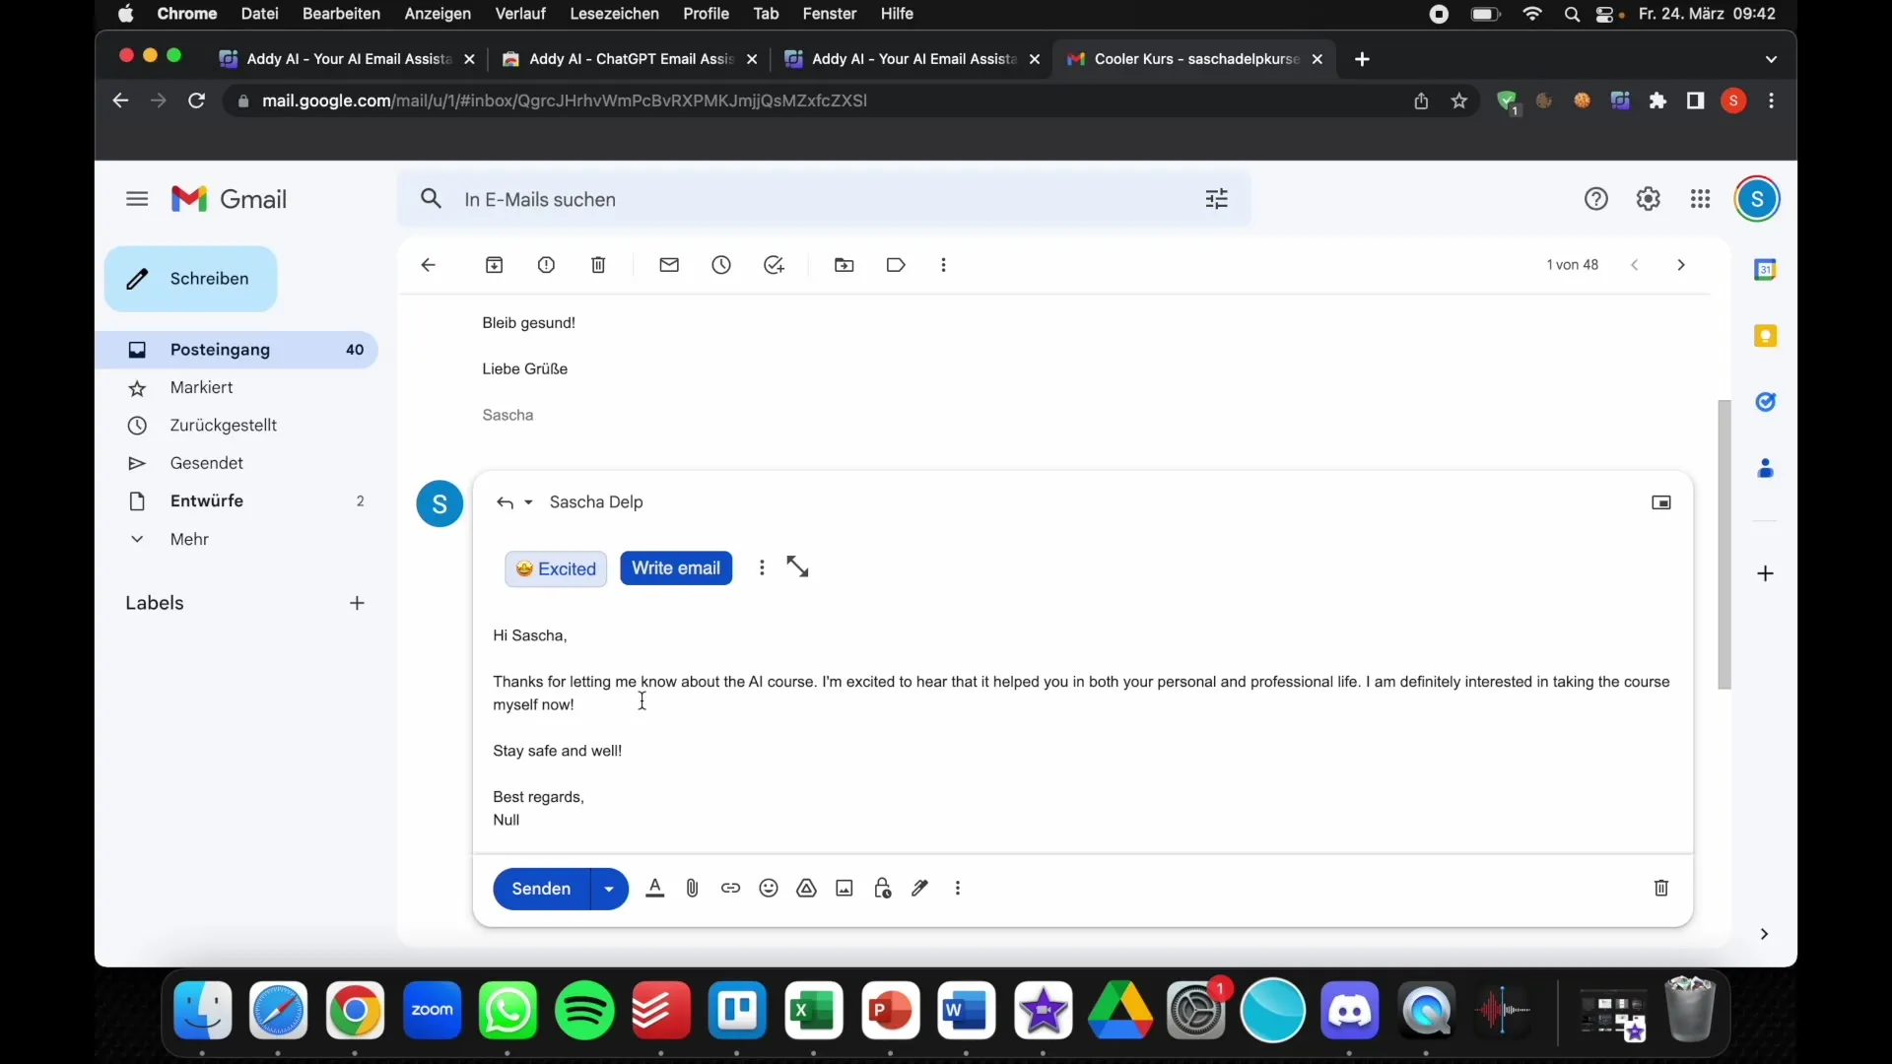The height and width of the screenshot is (1064, 1892).
Task: Click the emoji icon in compose toolbar
Action: pos(768,889)
